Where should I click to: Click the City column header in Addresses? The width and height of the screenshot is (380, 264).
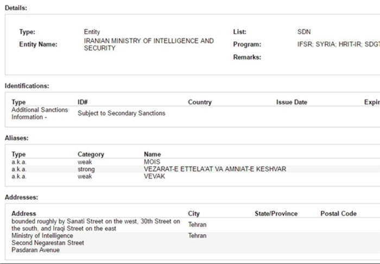click(194, 213)
